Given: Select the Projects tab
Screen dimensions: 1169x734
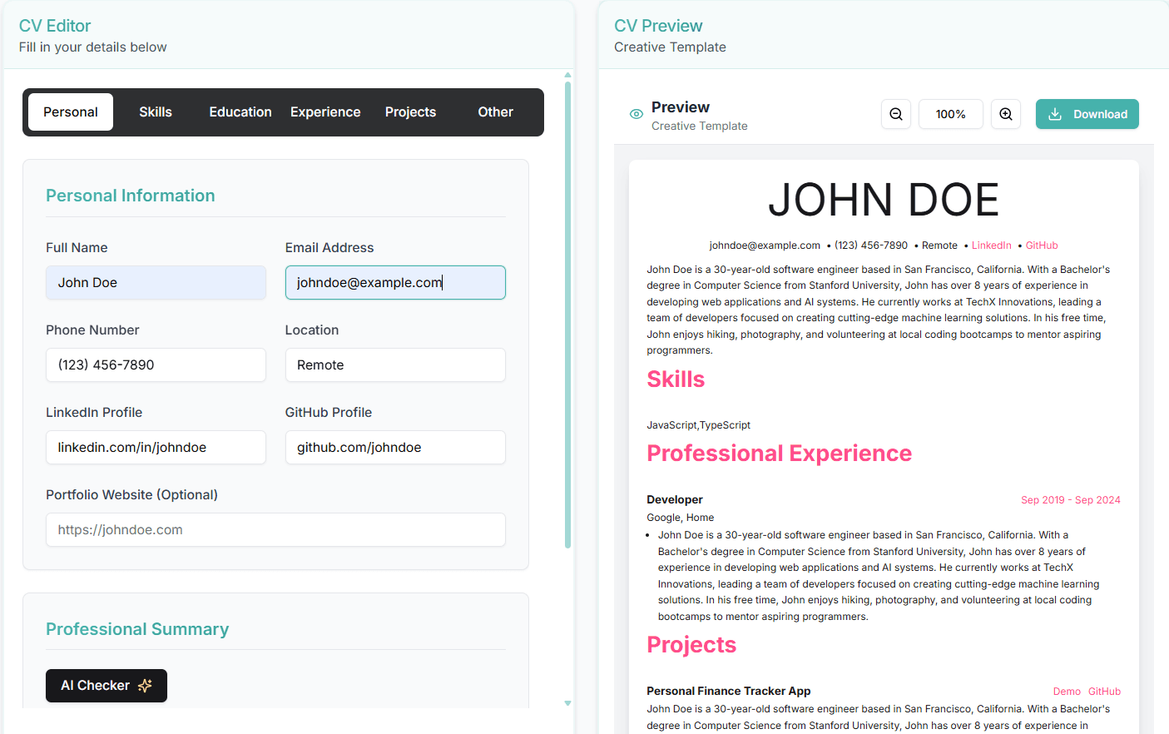Looking at the screenshot, I should point(410,112).
